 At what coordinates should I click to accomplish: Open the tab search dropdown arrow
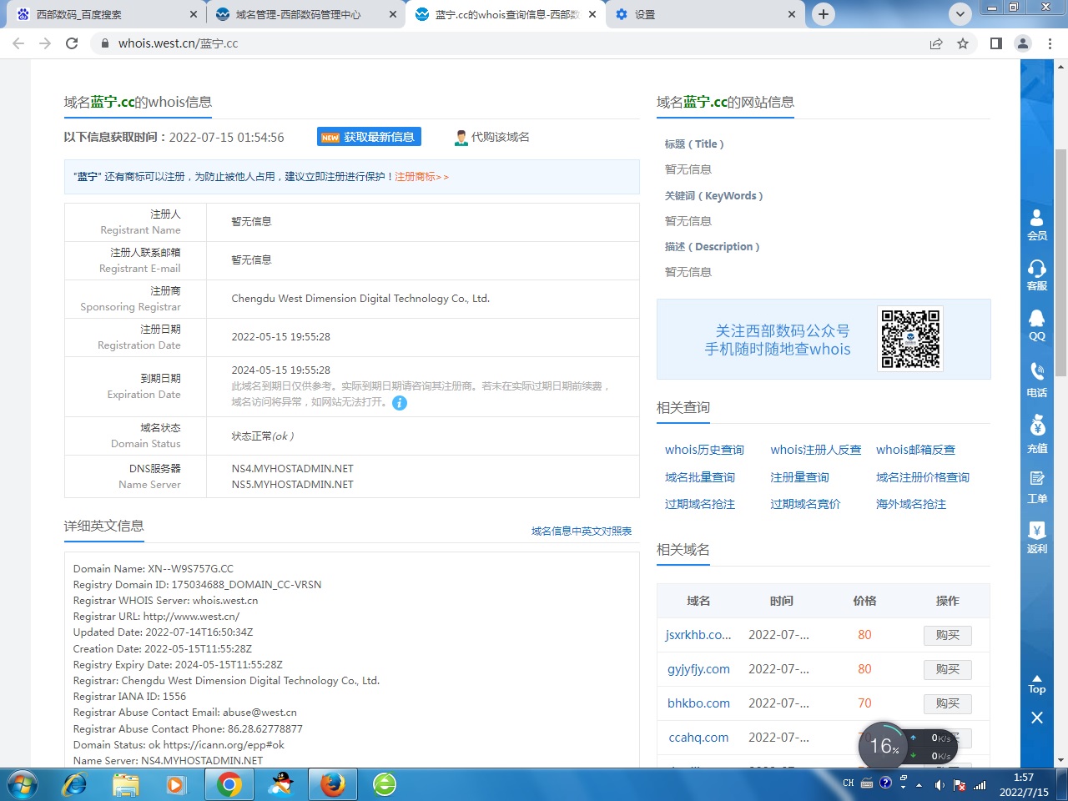tap(960, 14)
